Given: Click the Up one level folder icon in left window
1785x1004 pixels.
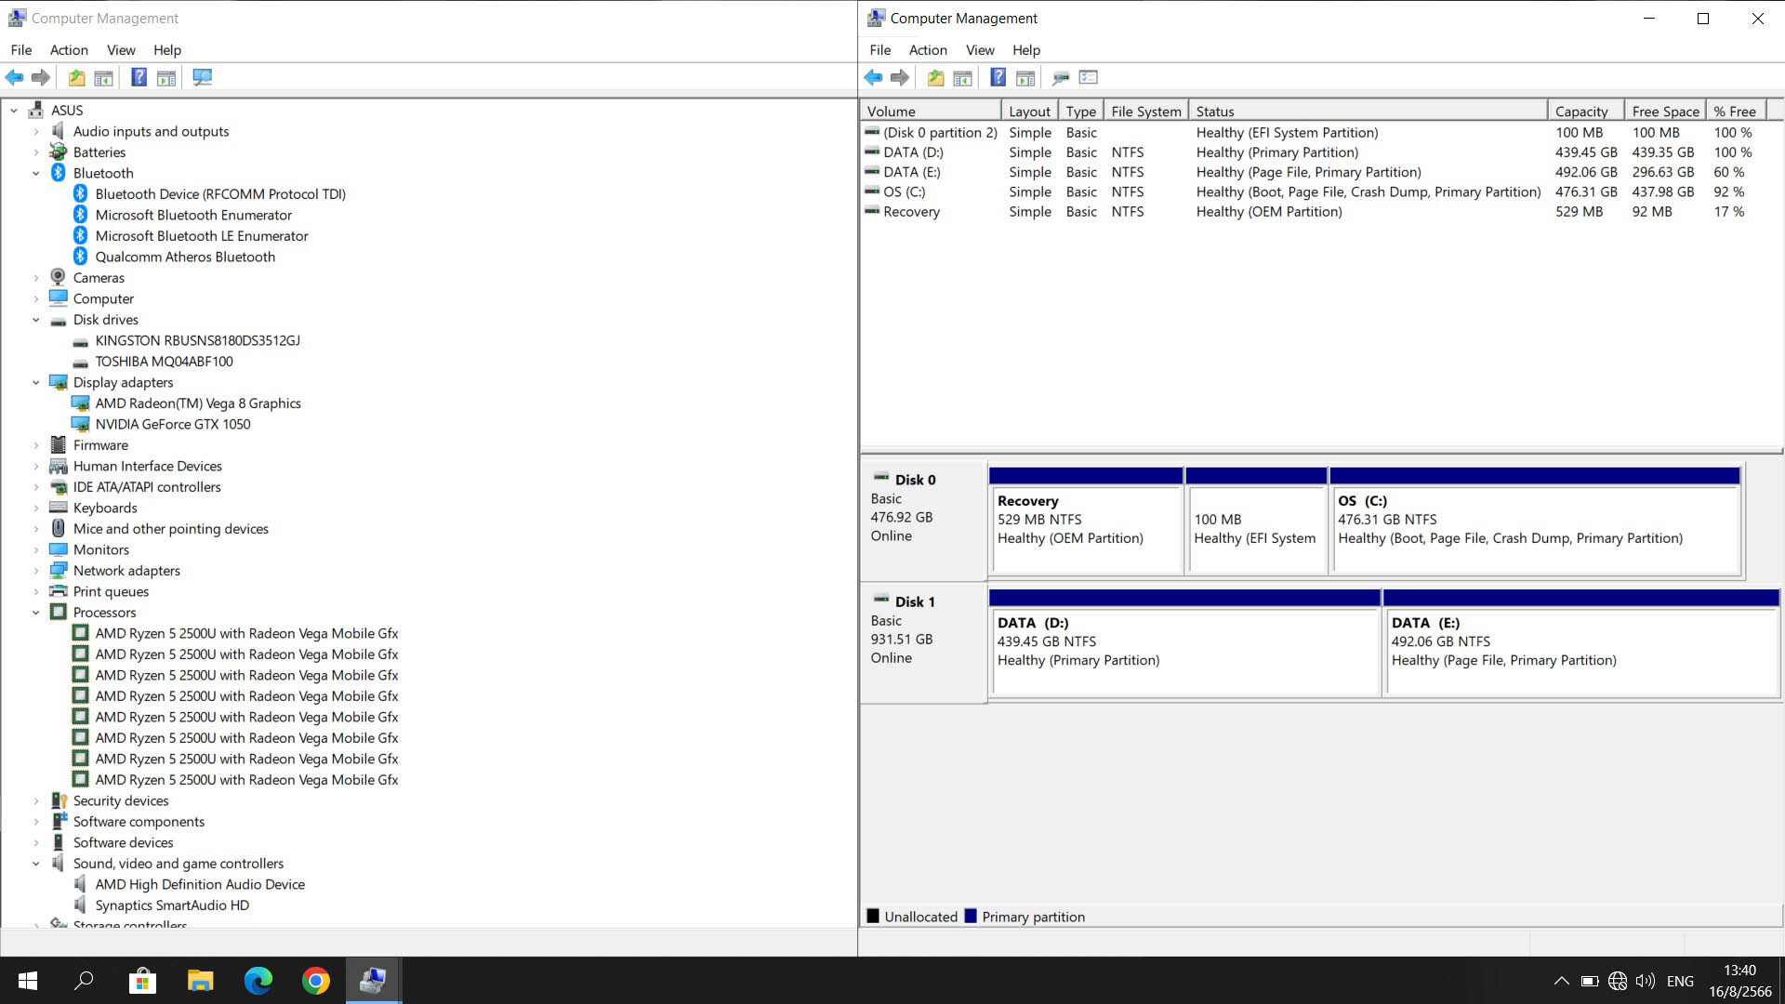Looking at the screenshot, I should coord(77,77).
